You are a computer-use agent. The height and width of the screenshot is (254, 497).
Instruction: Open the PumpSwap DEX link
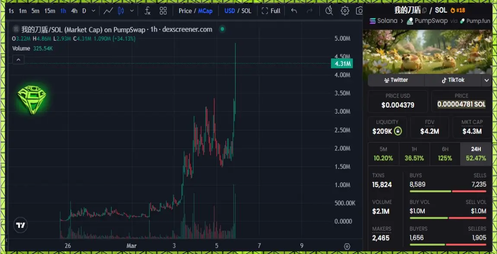coord(427,21)
